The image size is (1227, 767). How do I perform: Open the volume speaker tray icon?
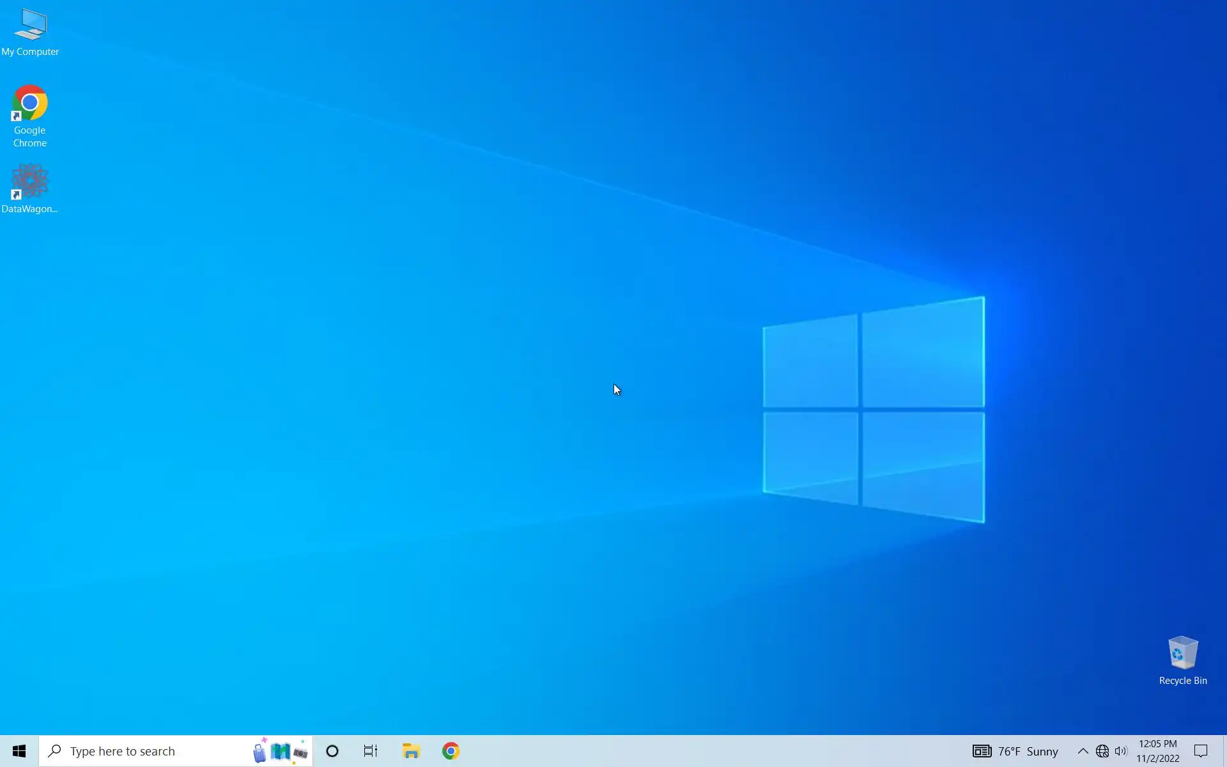click(x=1121, y=751)
